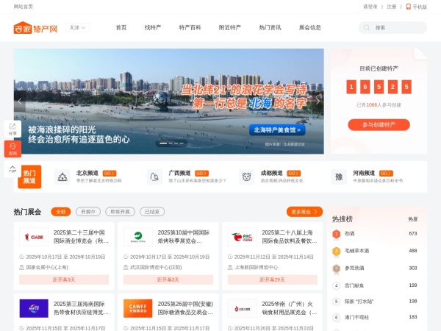Show previous banner with left carousel arrow
This screenshot has width=441, height=331.
coord(21,101)
